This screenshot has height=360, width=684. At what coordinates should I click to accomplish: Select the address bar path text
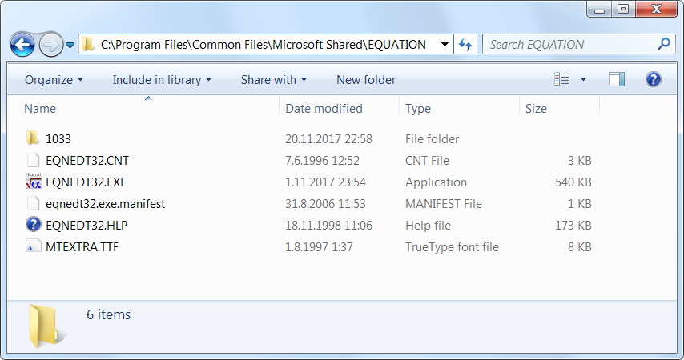point(263,45)
